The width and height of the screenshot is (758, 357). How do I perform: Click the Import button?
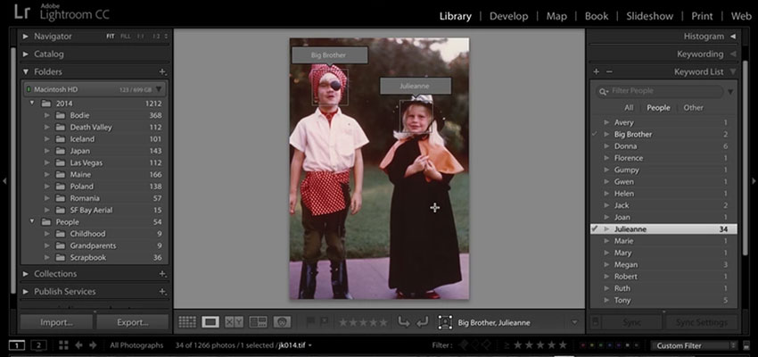coord(55,322)
